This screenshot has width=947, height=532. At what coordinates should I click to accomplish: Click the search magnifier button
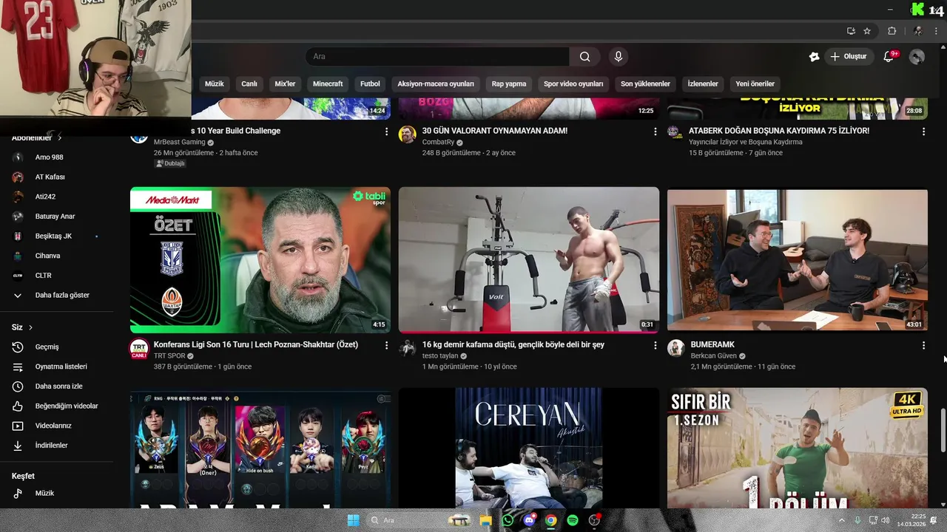point(584,57)
